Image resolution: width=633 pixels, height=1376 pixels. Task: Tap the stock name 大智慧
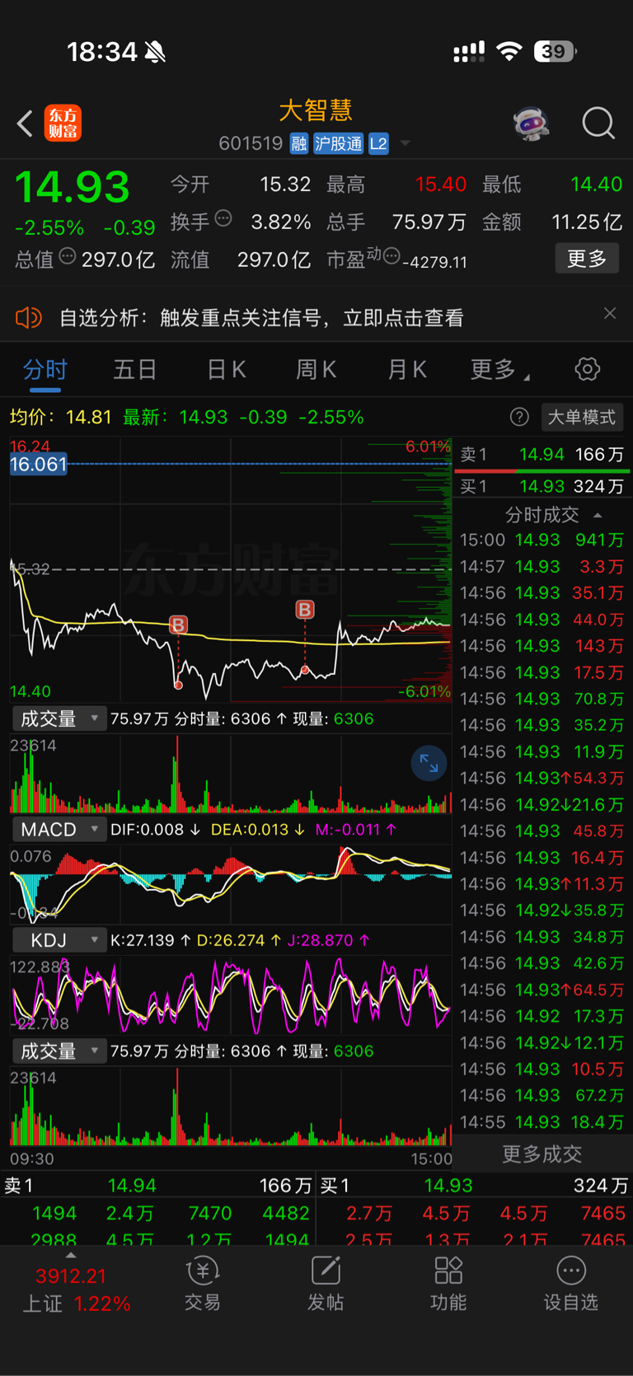coord(316,110)
